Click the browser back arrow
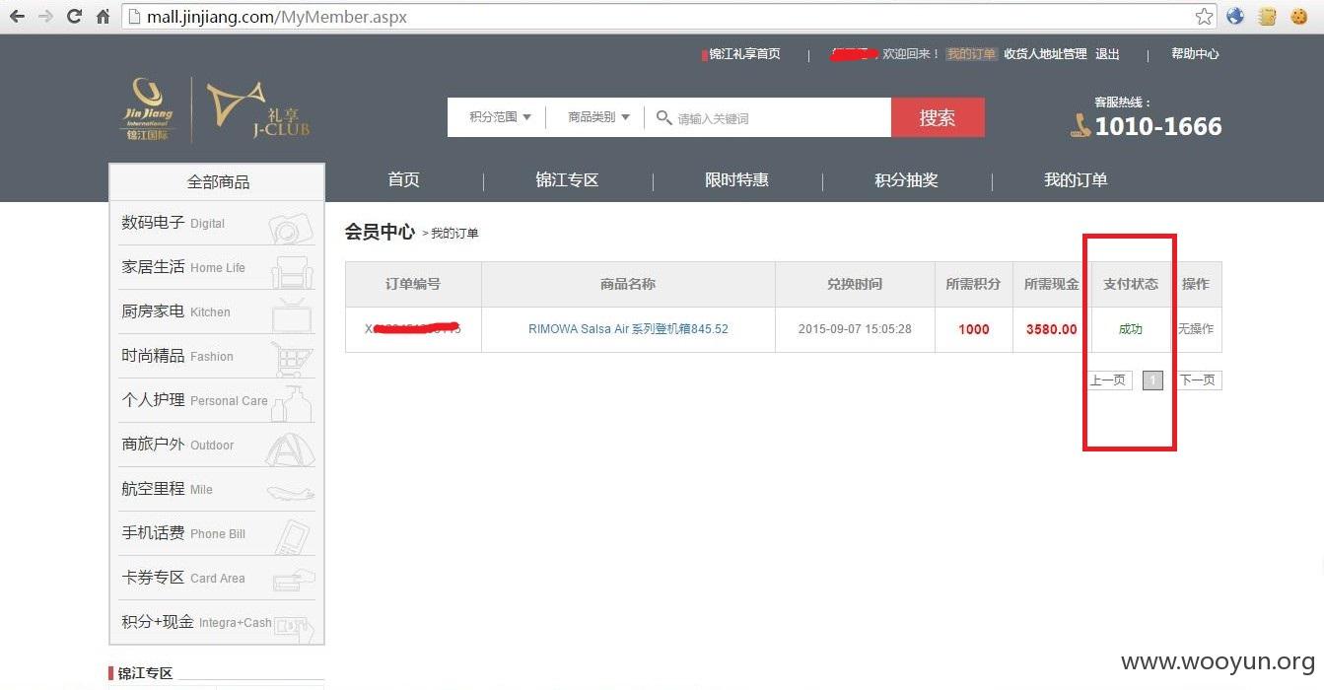The height and width of the screenshot is (690, 1324). (x=18, y=17)
